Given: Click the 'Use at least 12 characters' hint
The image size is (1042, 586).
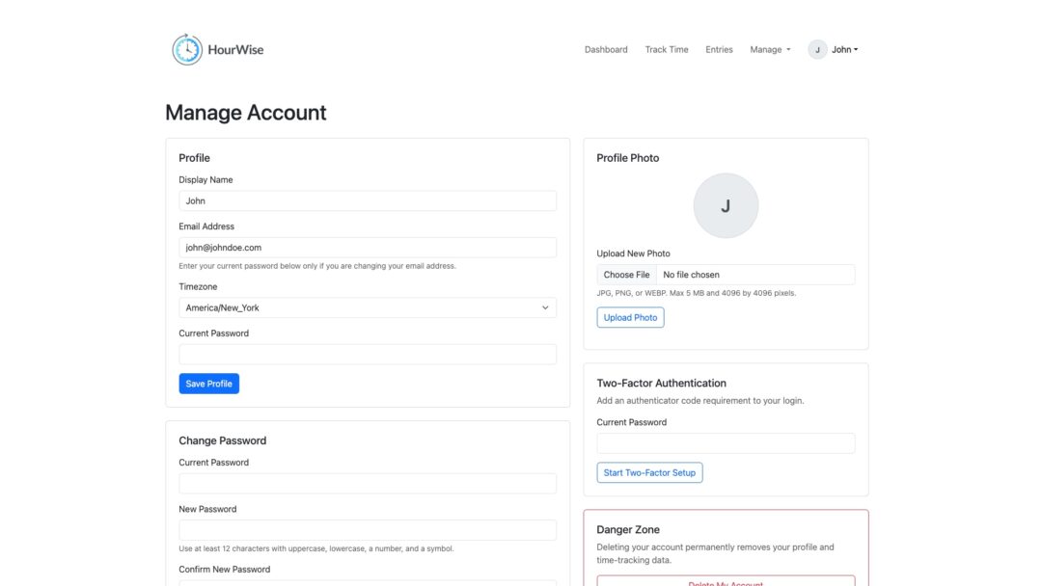Looking at the screenshot, I should [316, 548].
